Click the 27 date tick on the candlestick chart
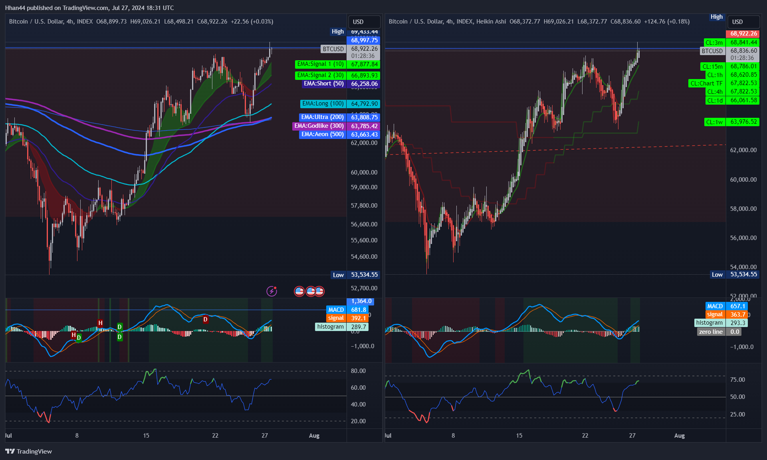 coord(265,436)
